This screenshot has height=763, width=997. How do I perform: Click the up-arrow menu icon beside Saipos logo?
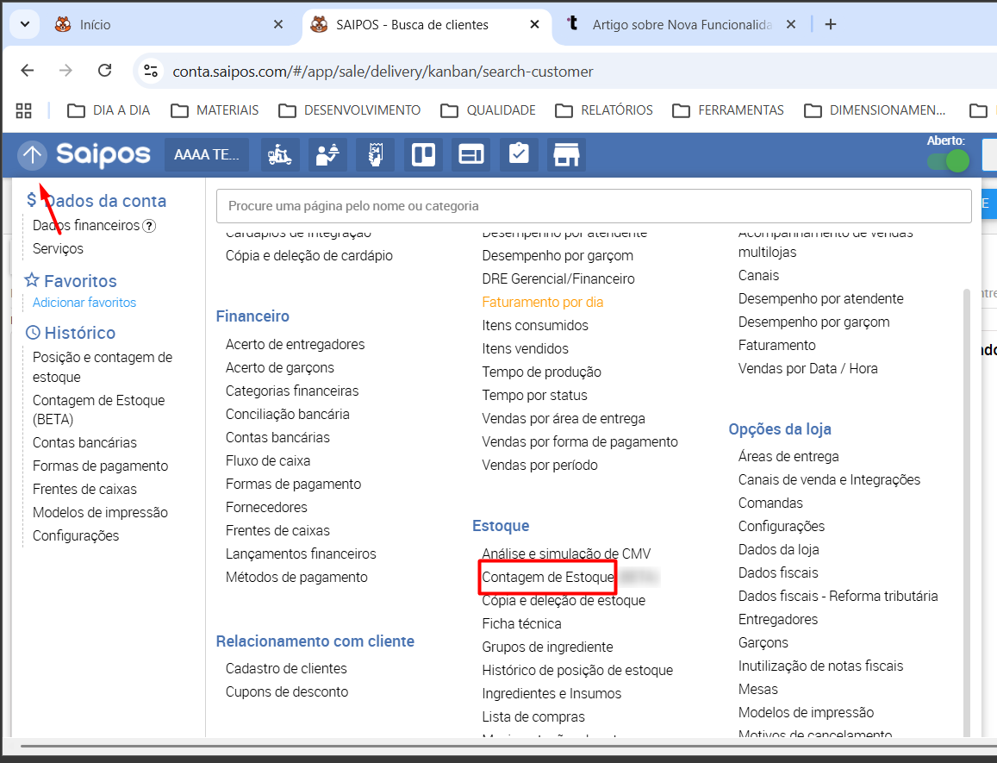(x=33, y=154)
